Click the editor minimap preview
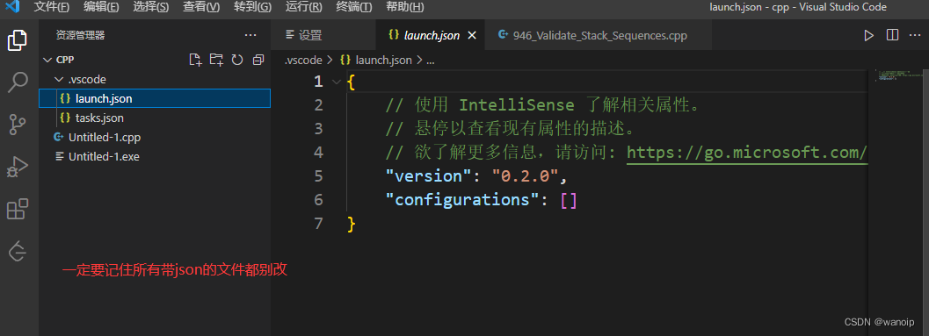 pyautogui.click(x=898, y=75)
